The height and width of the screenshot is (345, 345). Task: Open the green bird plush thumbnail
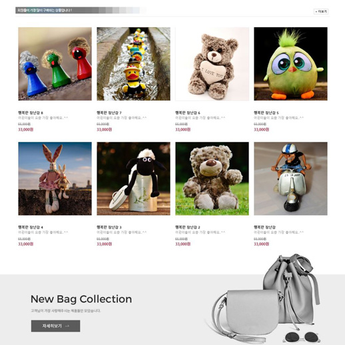click(290, 64)
